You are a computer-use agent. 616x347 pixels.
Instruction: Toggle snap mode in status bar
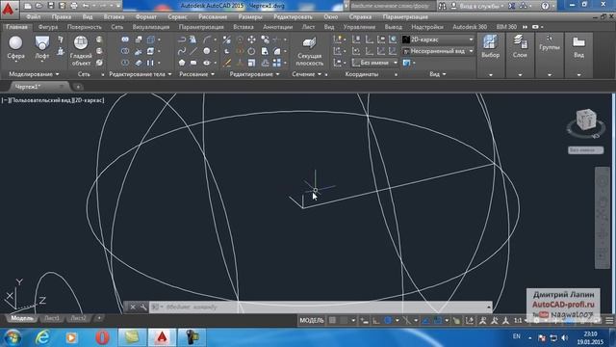pos(345,321)
